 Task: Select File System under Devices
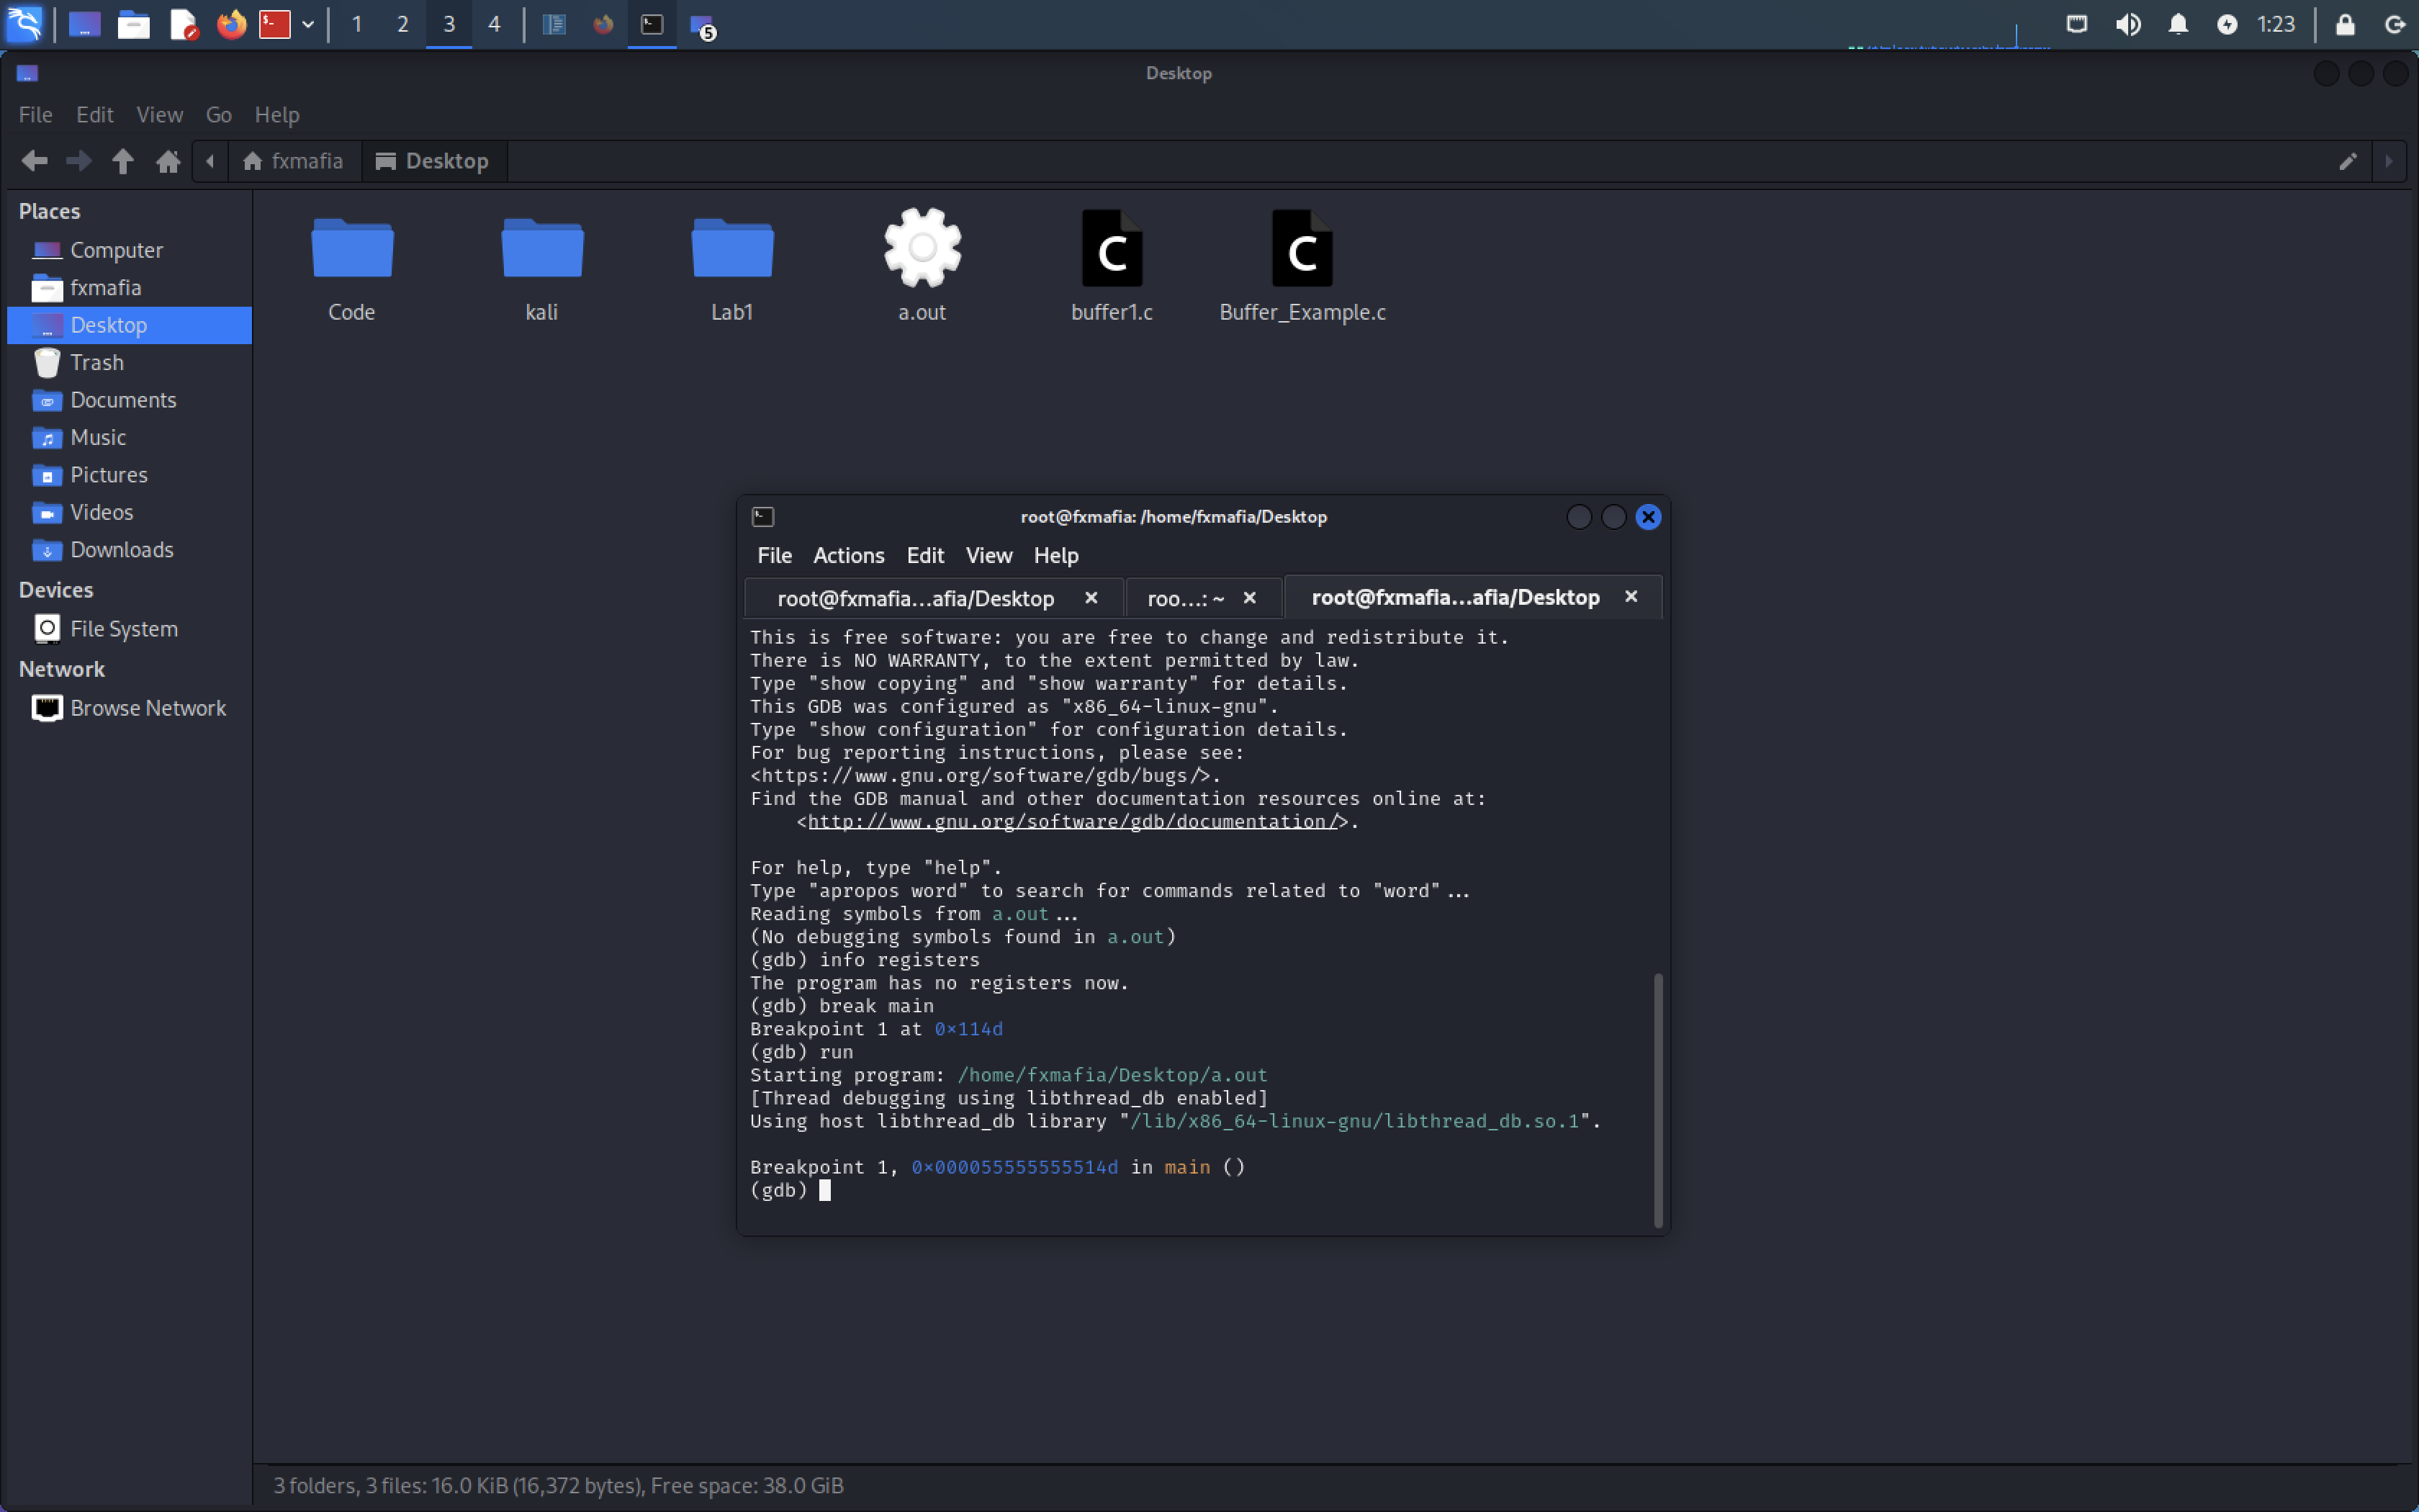pos(128,629)
